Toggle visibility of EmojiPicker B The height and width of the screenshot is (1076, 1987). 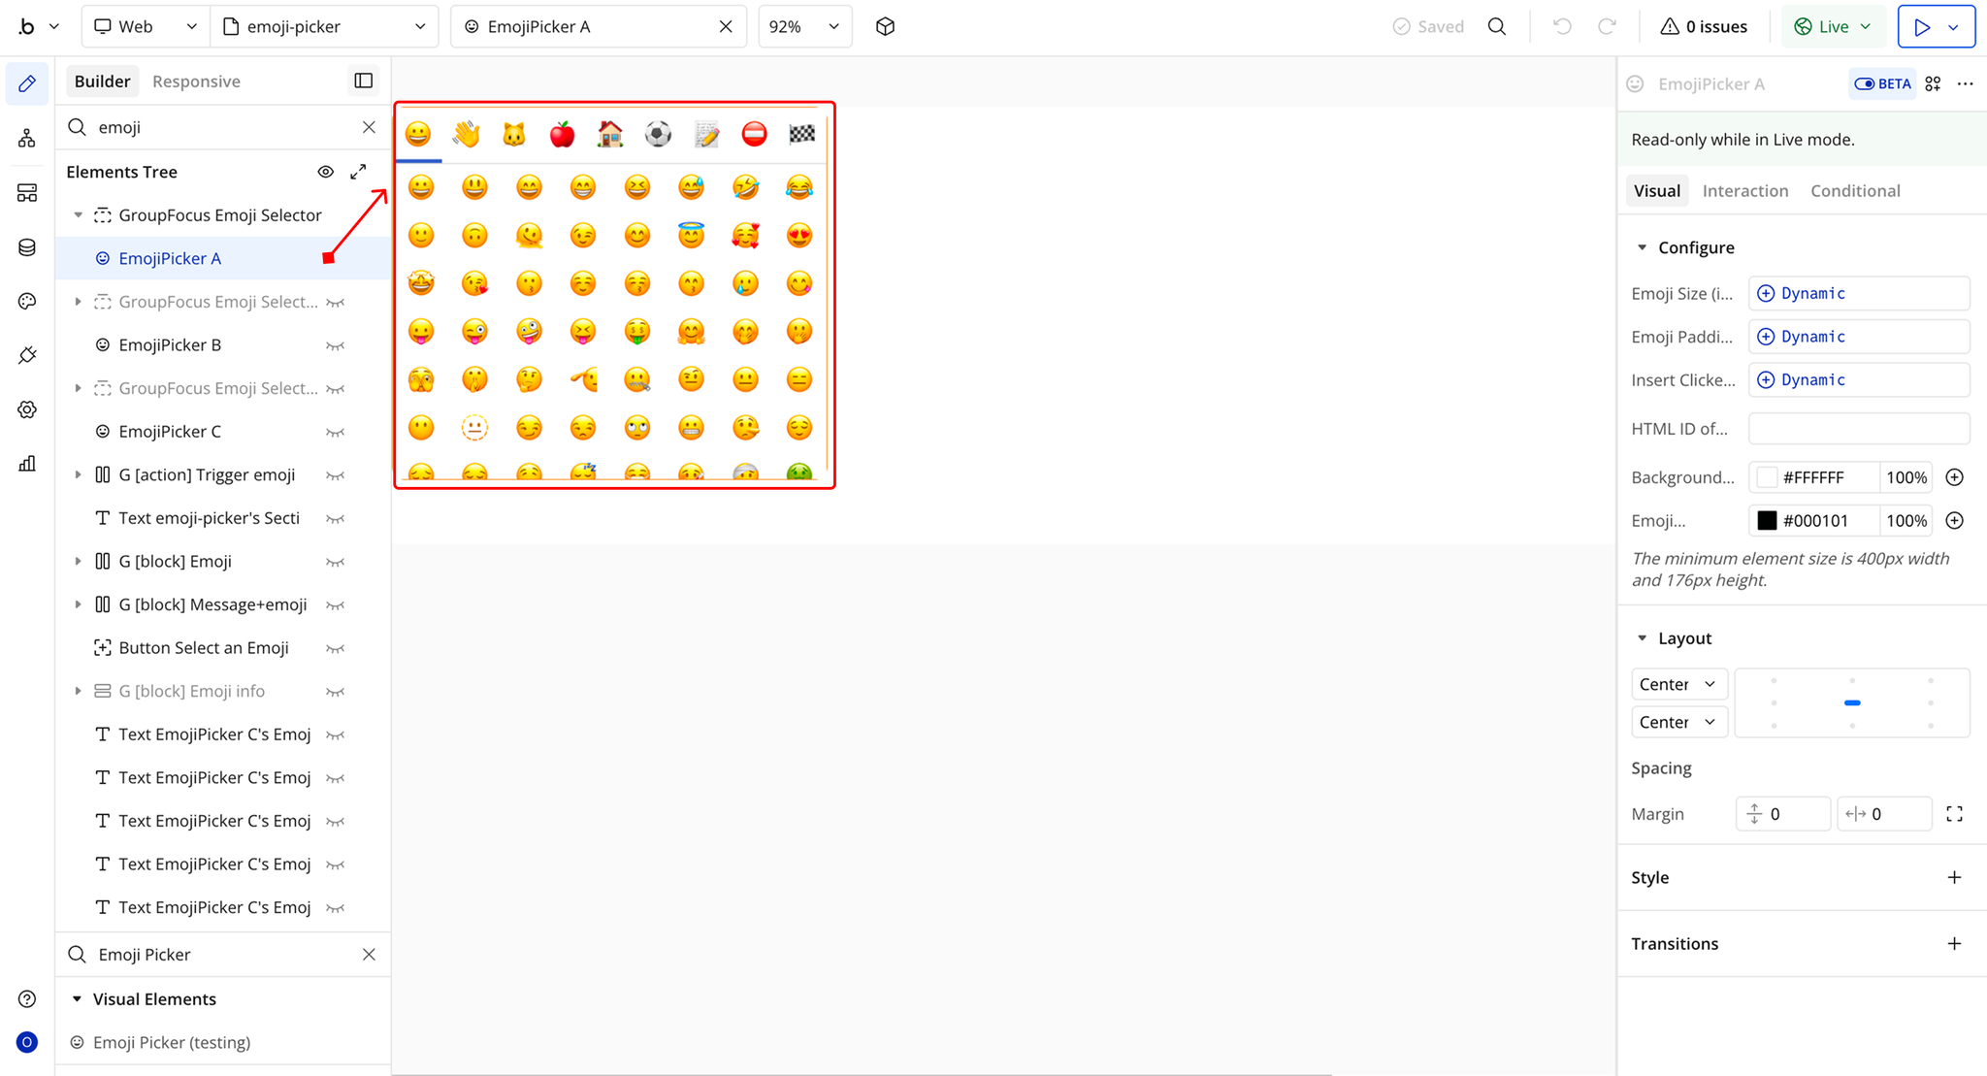pyautogui.click(x=335, y=345)
